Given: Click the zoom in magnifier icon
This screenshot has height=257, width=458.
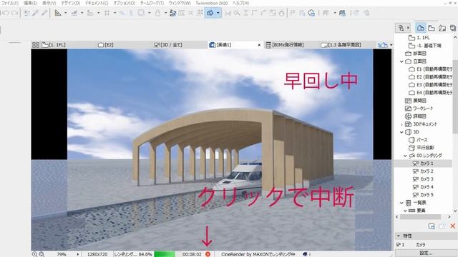Looking at the screenshot, I should click(x=35, y=254).
